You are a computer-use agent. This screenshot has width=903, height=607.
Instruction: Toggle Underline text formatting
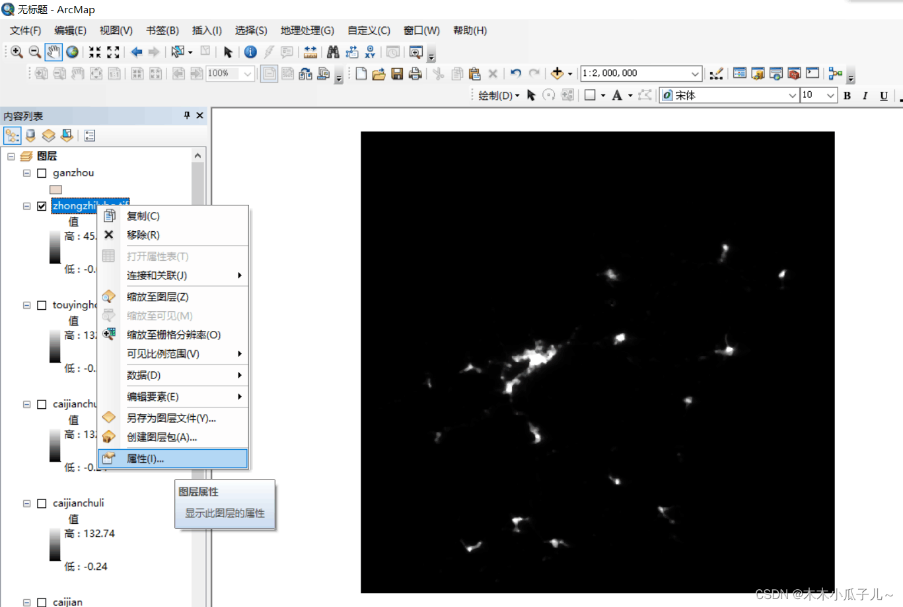coord(884,95)
